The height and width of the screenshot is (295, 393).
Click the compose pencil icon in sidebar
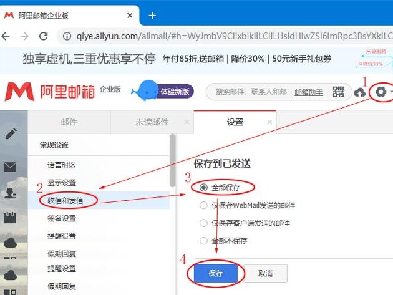click(11, 133)
